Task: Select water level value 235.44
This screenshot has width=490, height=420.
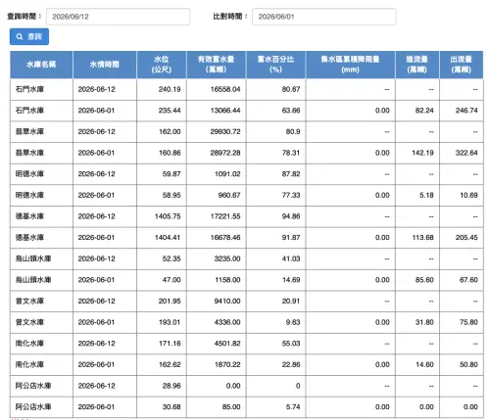Action: (x=170, y=111)
